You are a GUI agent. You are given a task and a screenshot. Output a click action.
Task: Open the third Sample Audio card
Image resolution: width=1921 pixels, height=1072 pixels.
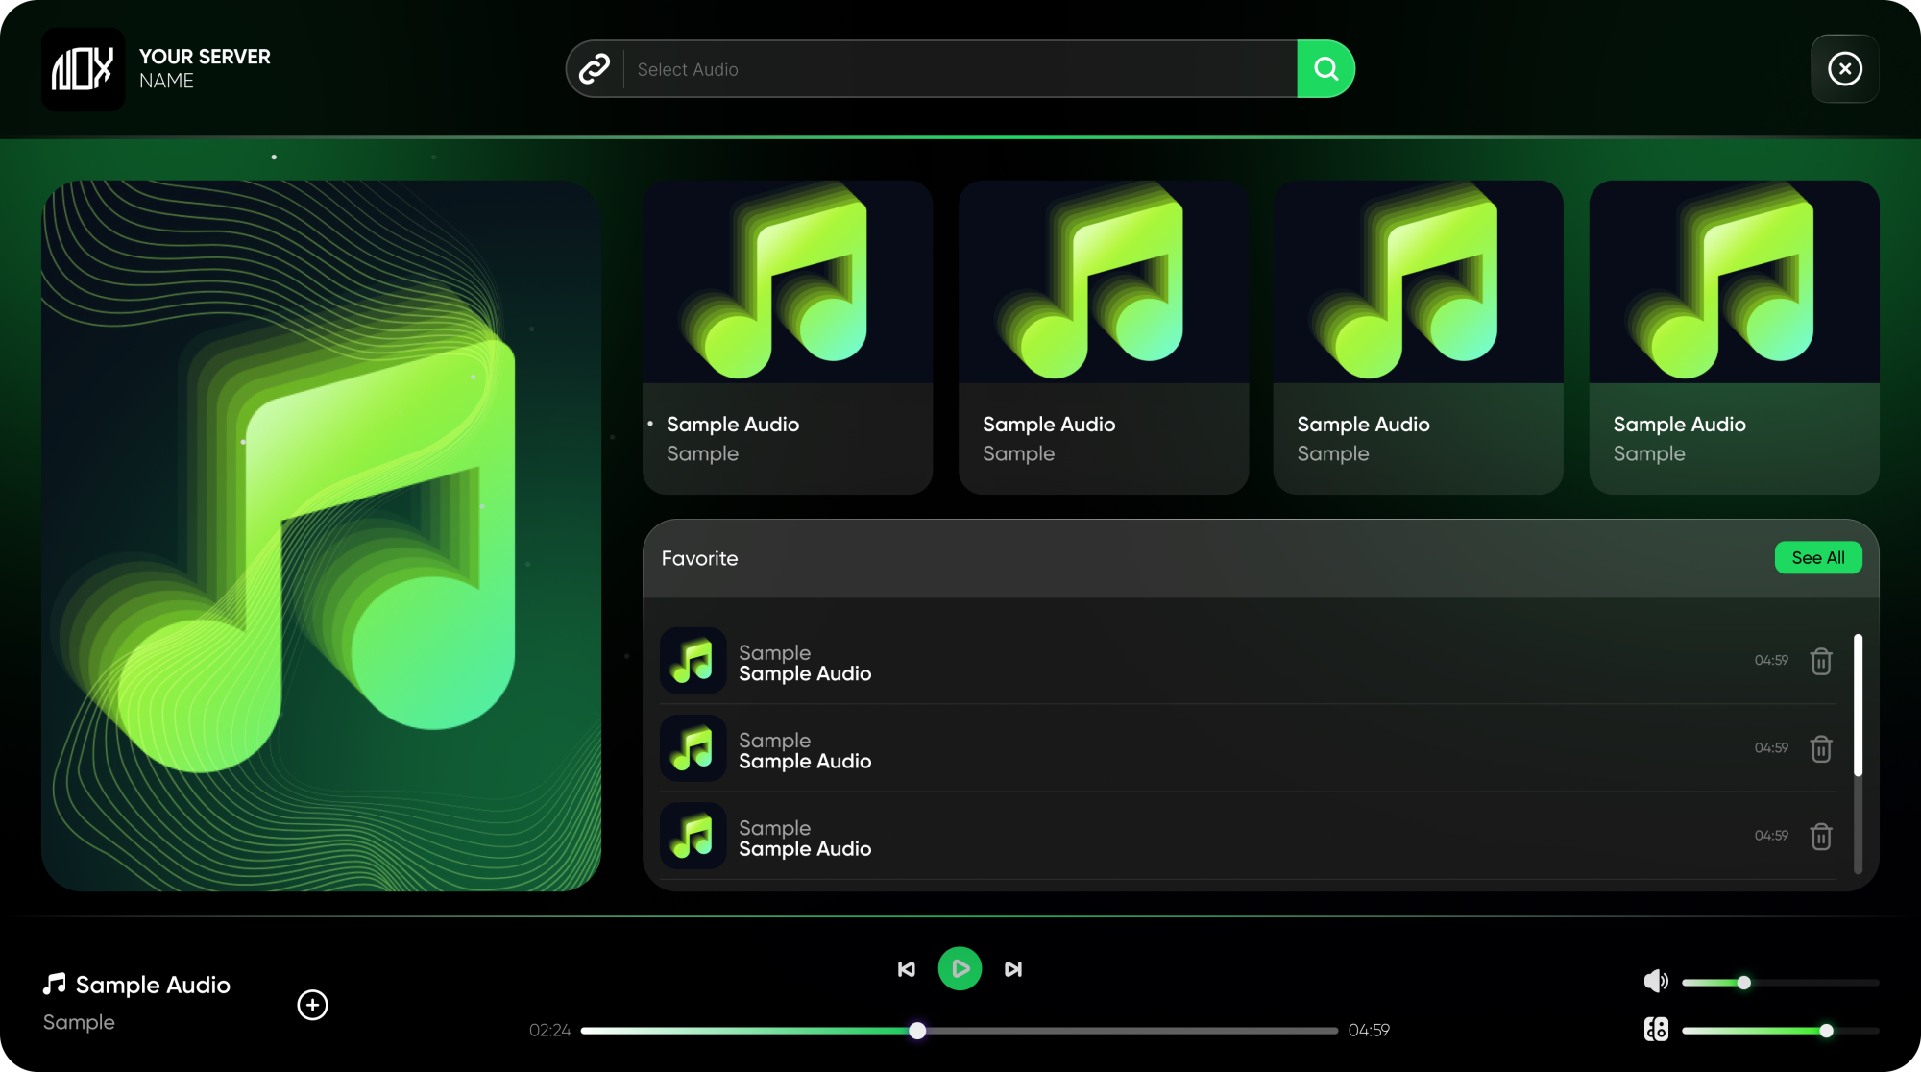point(1418,337)
